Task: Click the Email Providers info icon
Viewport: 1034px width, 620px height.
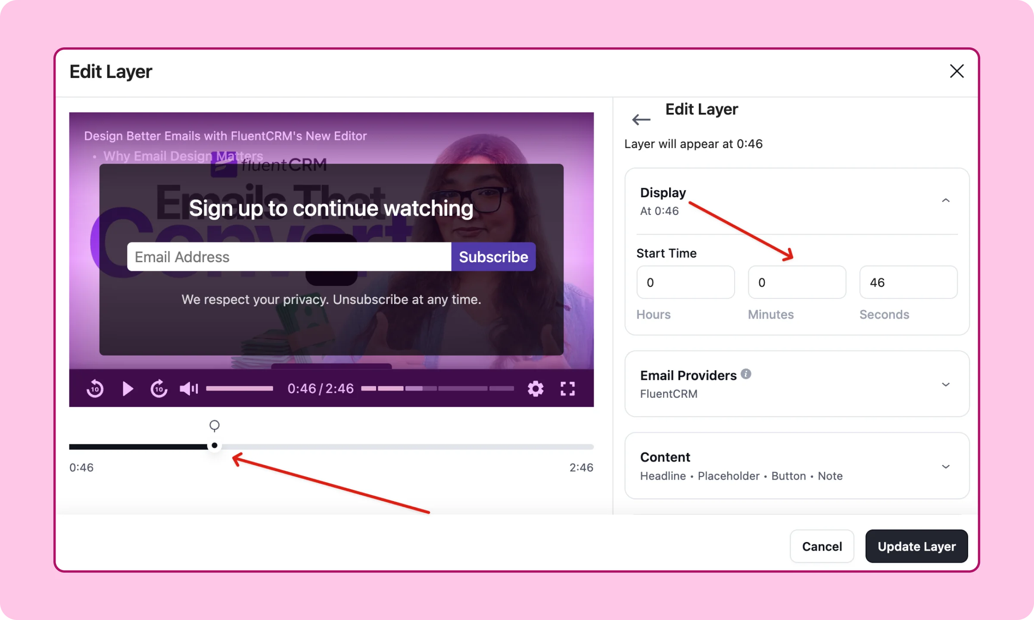Action: pyautogui.click(x=746, y=374)
